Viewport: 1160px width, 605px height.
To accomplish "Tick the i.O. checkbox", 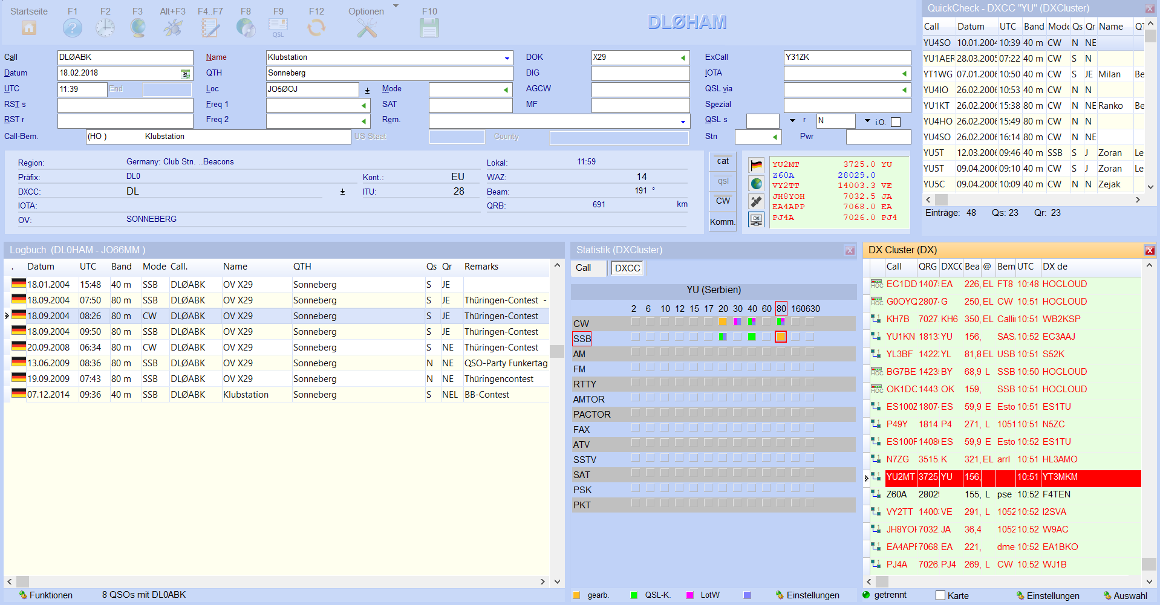I will 896,122.
